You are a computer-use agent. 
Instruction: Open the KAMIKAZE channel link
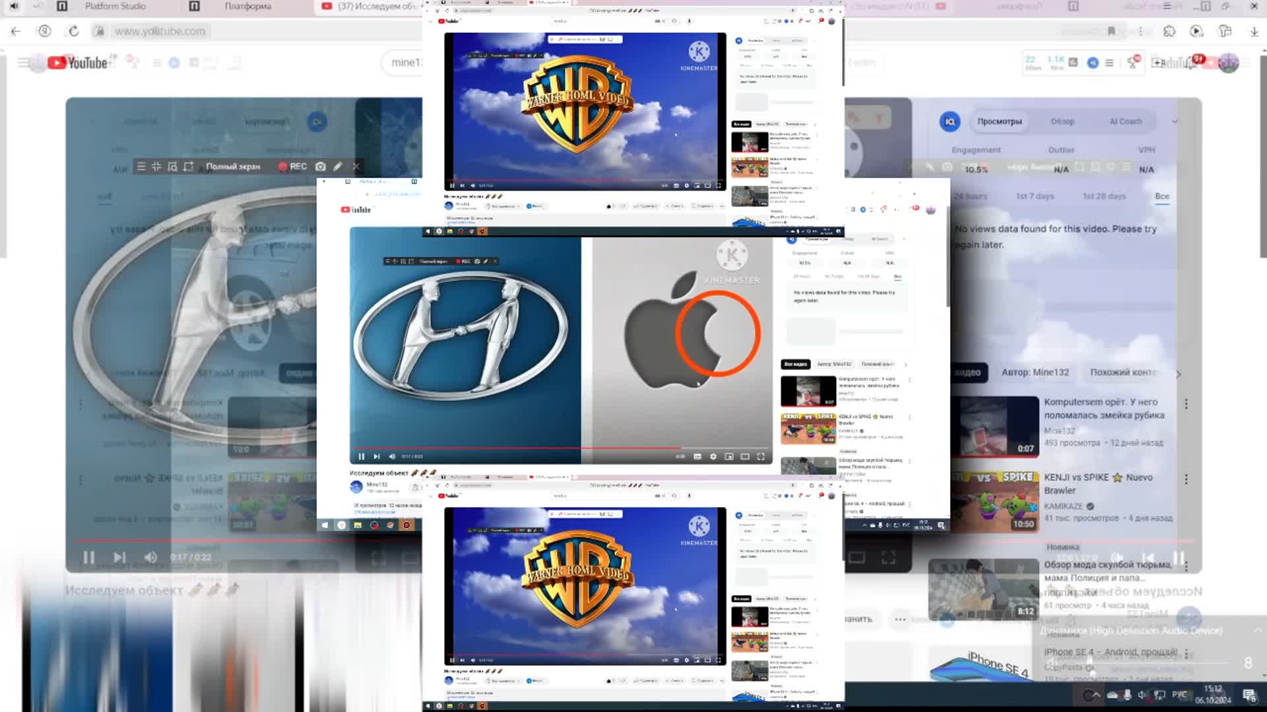pyautogui.click(x=1063, y=506)
